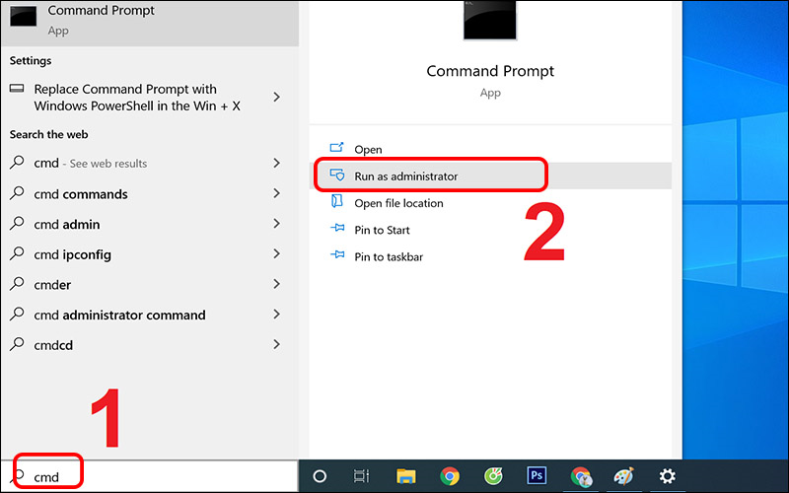Open the Cốc Cốc browser taskbar icon
Image resolution: width=789 pixels, height=493 pixels.
click(x=493, y=476)
